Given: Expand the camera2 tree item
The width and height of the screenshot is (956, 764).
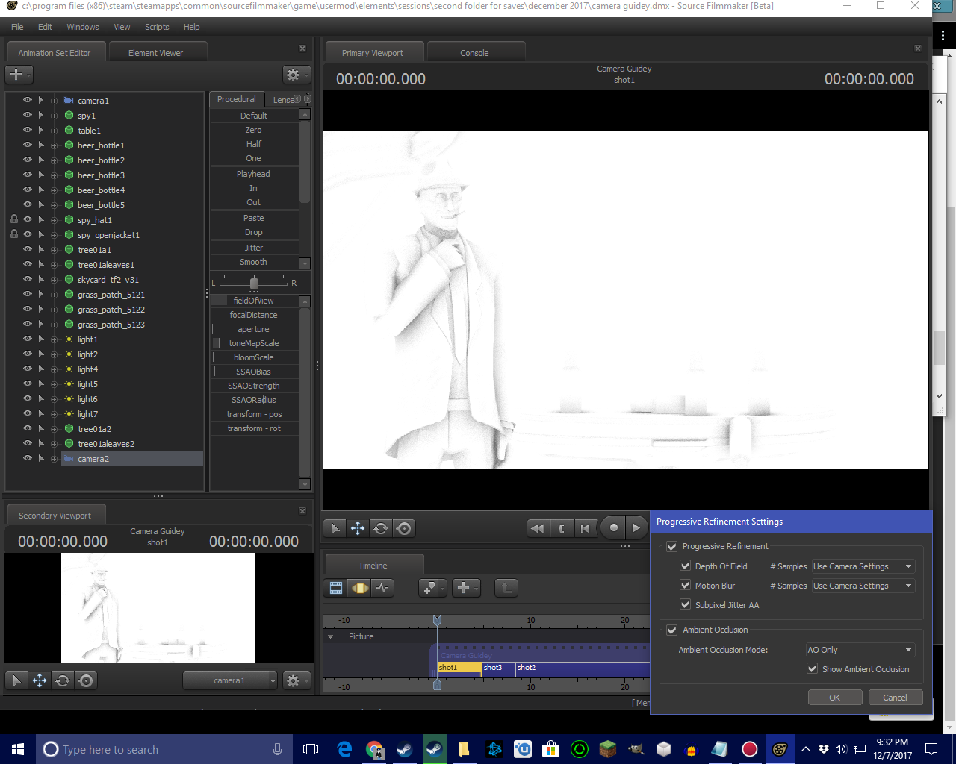Looking at the screenshot, I should 54,459.
